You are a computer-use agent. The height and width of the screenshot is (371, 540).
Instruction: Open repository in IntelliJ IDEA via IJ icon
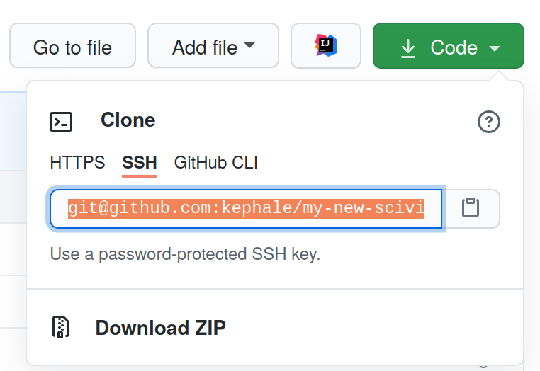point(326,45)
